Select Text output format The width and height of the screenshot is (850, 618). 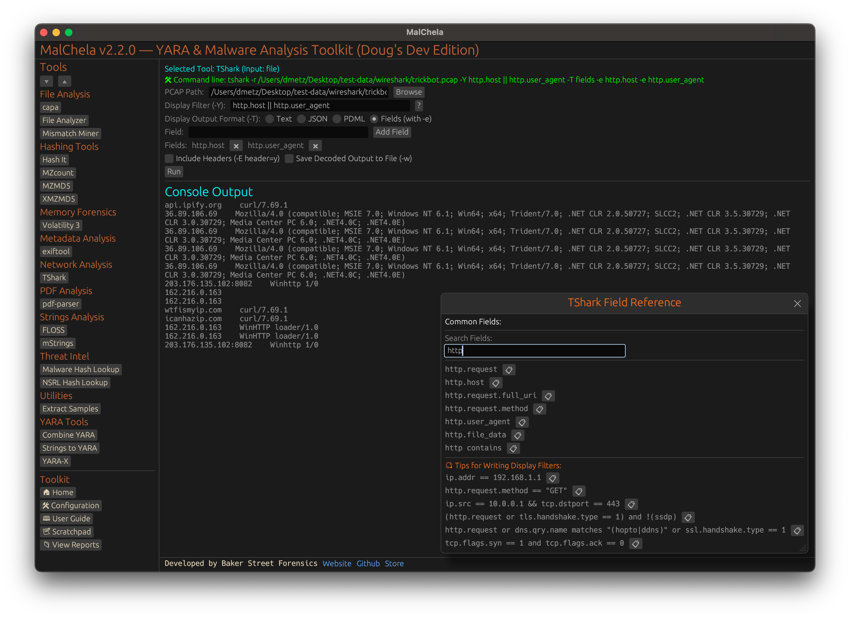point(278,119)
